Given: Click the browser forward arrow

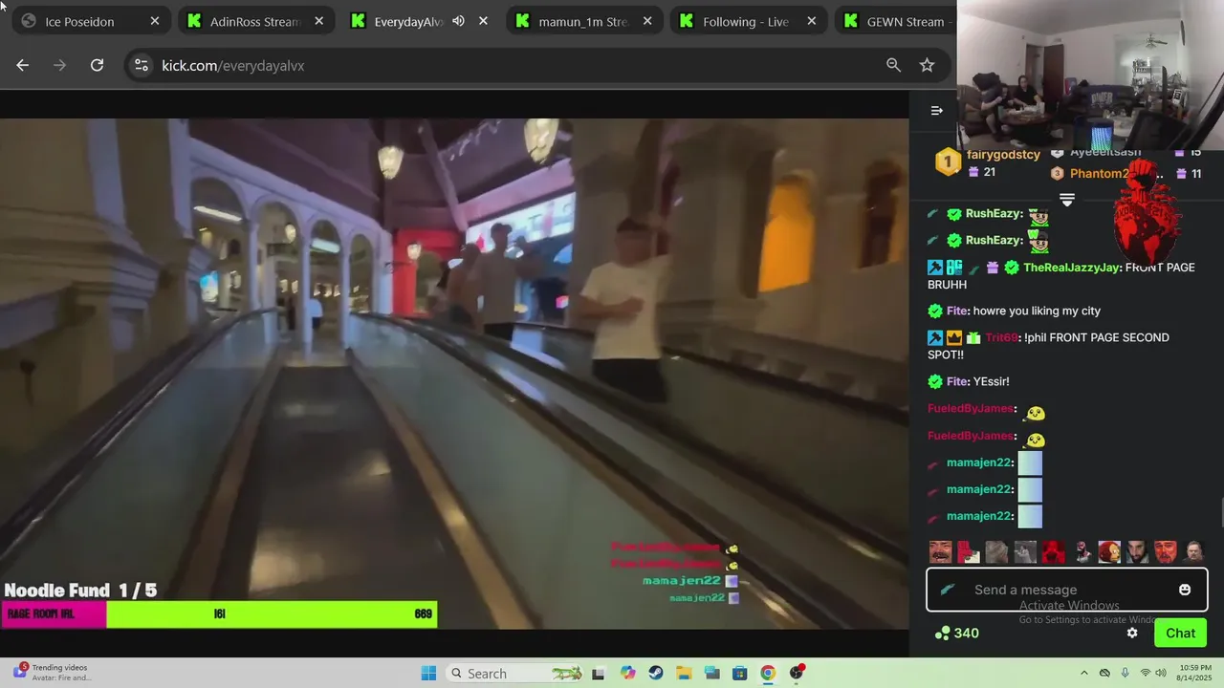Looking at the screenshot, I should (x=60, y=65).
